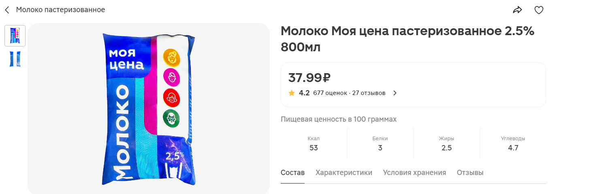Screen dimensions: 591x194
Task: Click the back arrow icon
Action: coord(7,10)
